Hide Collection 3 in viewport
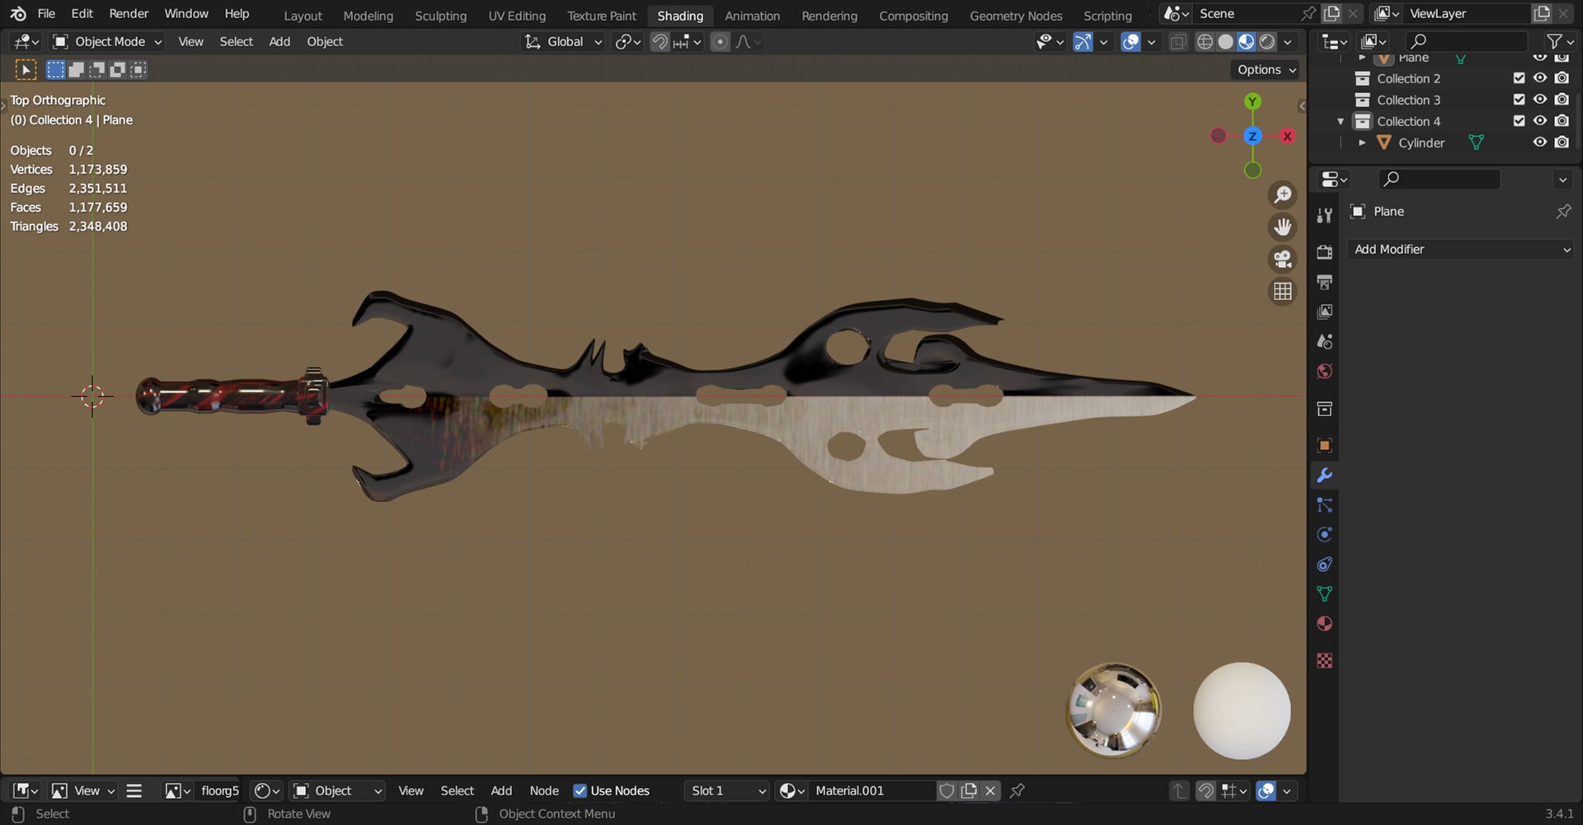Image resolution: width=1583 pixels, height=825 pixels. pos(1539,100)
